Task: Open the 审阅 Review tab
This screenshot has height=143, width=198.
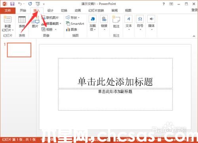Action: [x=114, y=11]
